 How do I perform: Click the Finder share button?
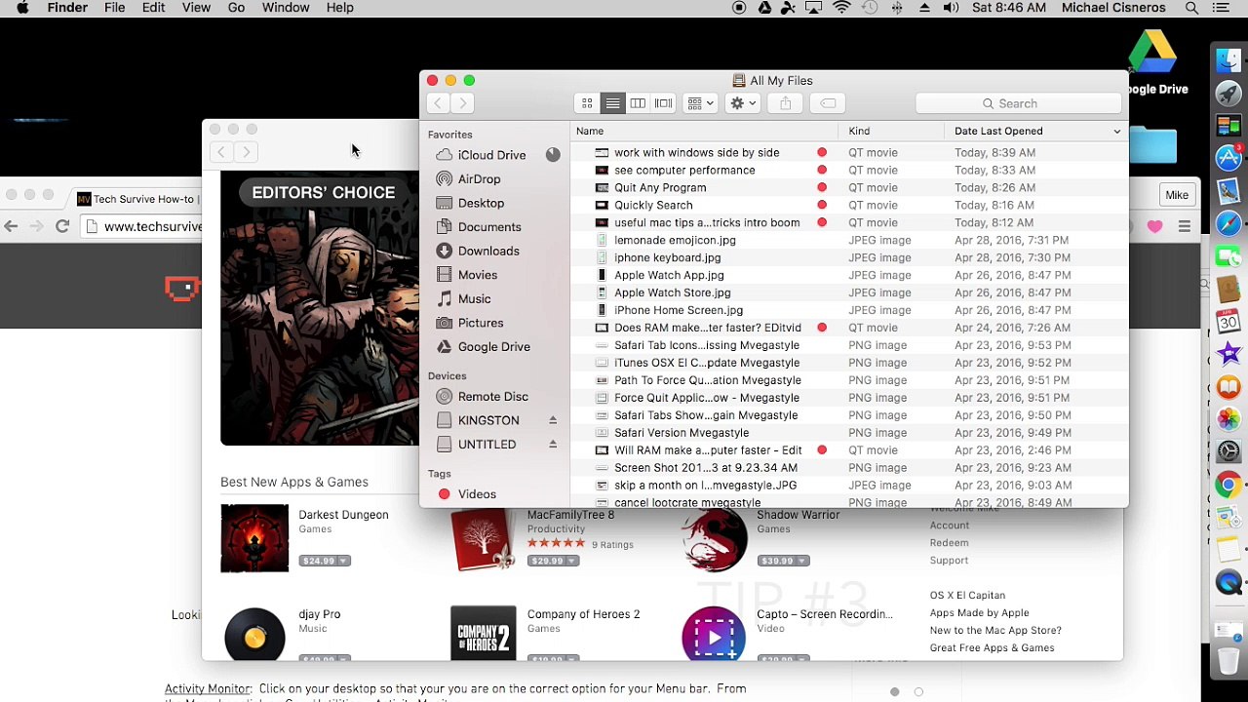point(785,103)
